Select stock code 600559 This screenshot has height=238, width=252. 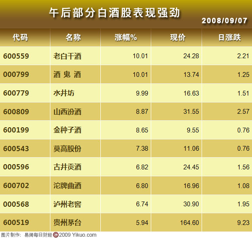(x=16, y=56)
